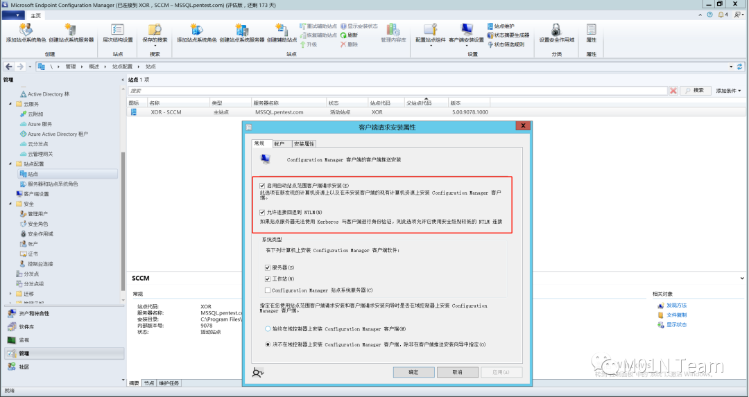The width and height of the screenshot is (749, 397).
Task: Open the 主页 ribbon tab
Action: point(36,16)
